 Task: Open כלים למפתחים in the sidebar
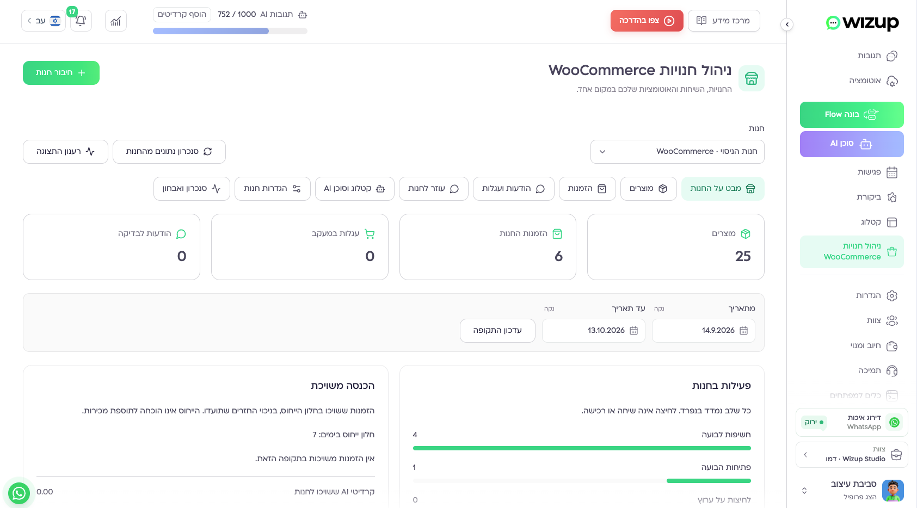click(x=852, y=395)
